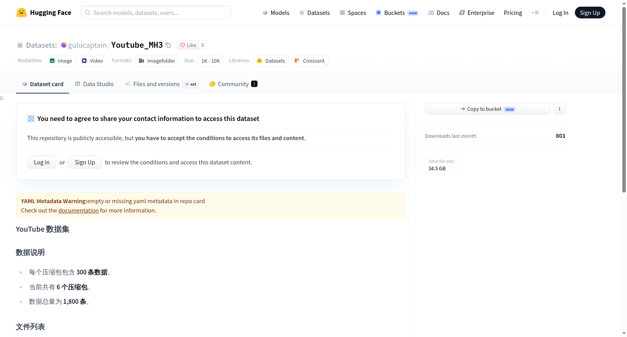Open the Youtube_MH3 dataset title link
The height and width of the screenshot is (337, 627).
click(x=137, y=45)
